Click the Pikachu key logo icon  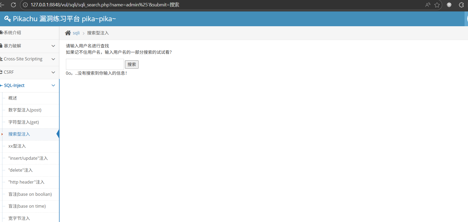click(7, 19)
